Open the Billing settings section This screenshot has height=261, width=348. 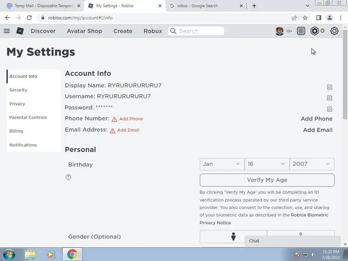point(16,131)
